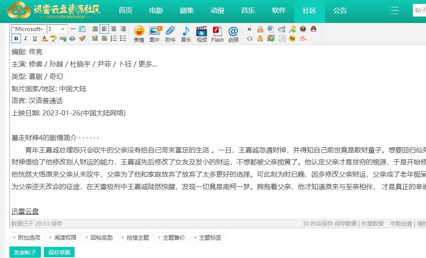Expand the 附加选项 section
Image resolution: width=426 pixels, height=258 pixels.
coord(26,238)
